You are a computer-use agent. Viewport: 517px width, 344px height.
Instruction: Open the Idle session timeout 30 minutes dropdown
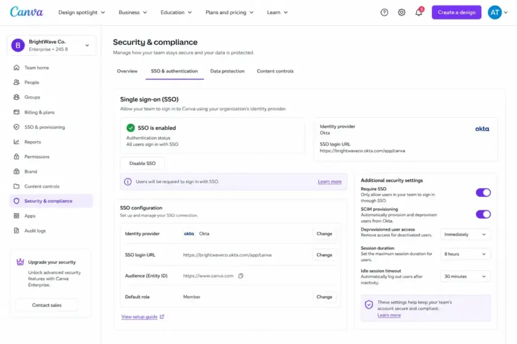(465, 276)
